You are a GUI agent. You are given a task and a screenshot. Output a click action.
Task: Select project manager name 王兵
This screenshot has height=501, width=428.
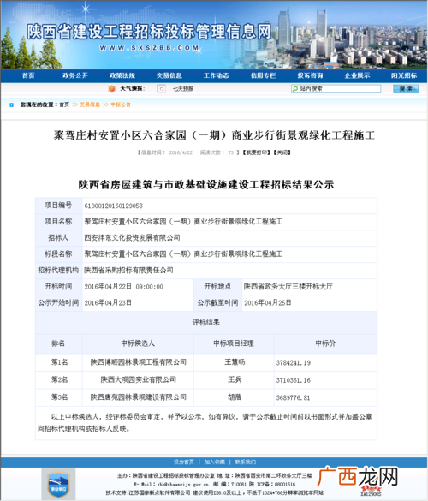235,379
